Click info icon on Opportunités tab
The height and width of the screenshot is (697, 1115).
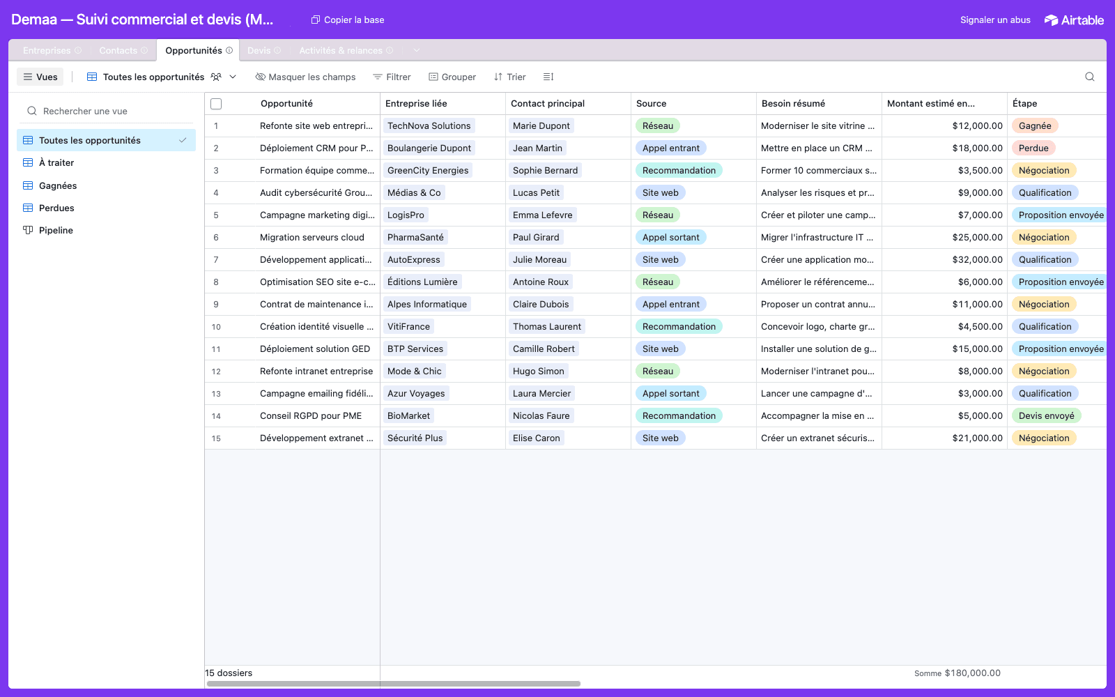tap(229, 50)
